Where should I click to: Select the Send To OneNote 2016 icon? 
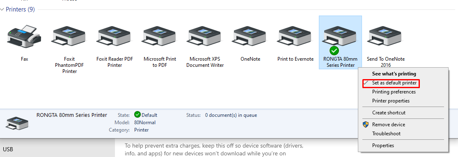[x=385, y=36]
